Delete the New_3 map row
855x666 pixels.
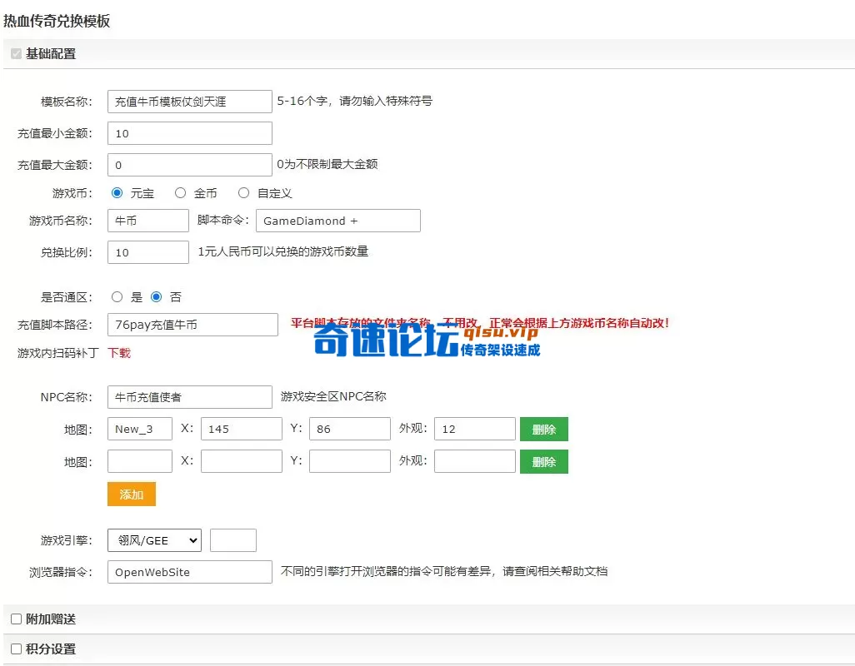click(x=543, y=430)
